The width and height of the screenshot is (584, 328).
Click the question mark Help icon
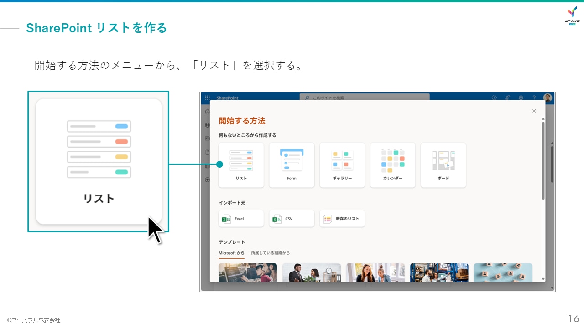point(534,97)
